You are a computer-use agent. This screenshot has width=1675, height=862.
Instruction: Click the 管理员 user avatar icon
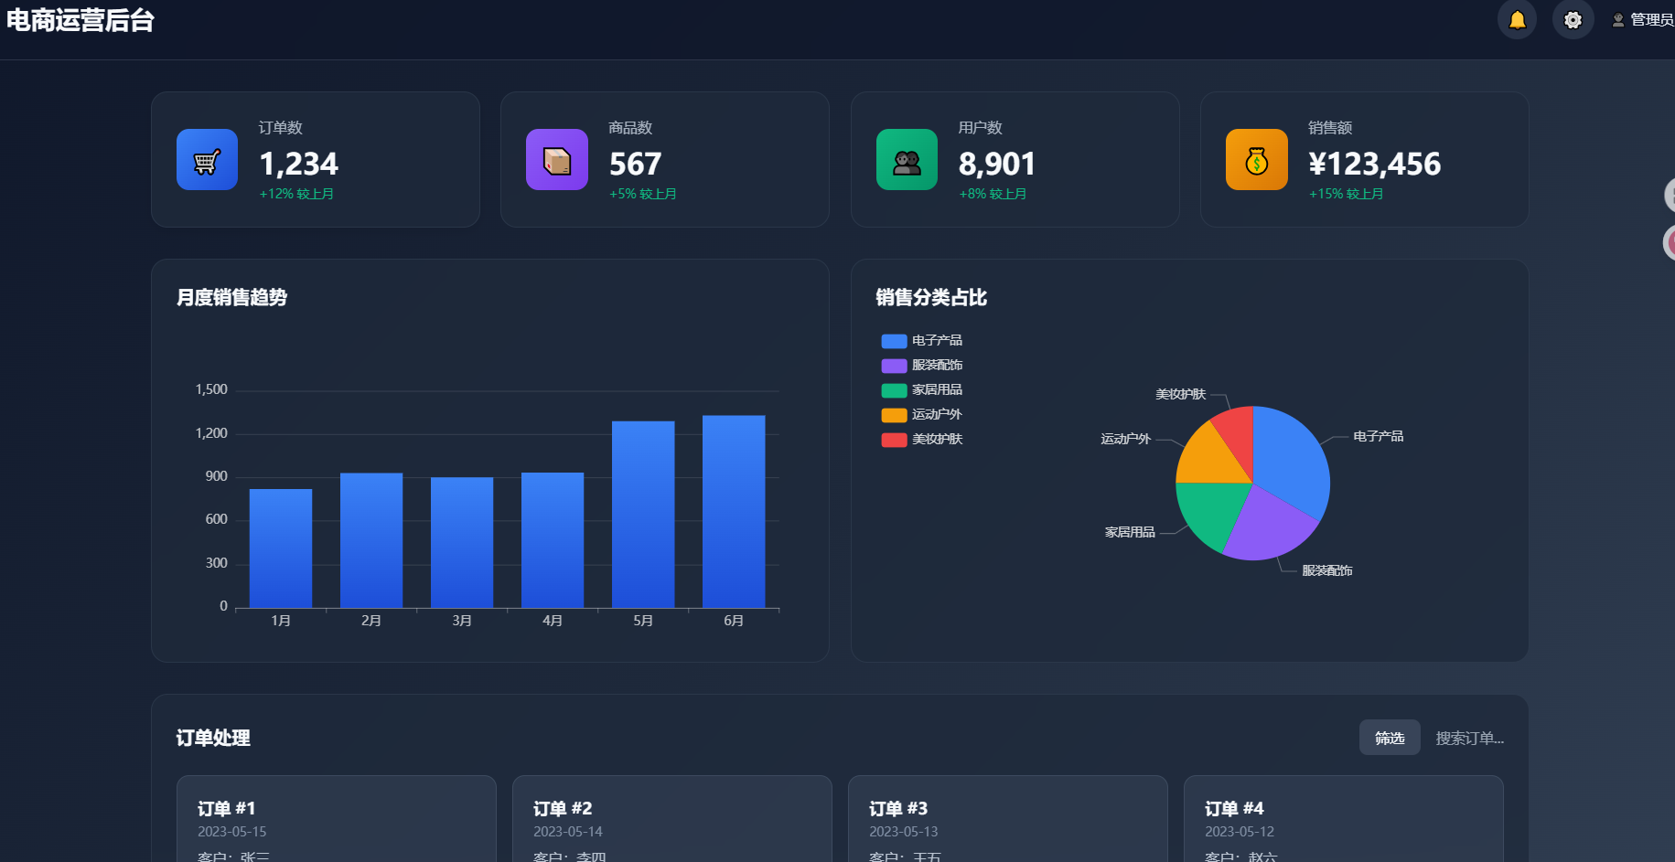pos(1618,20)
